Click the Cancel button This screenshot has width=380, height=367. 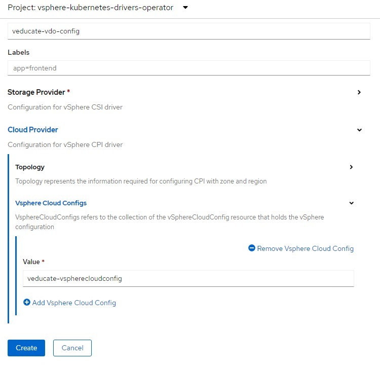(72, 348)
